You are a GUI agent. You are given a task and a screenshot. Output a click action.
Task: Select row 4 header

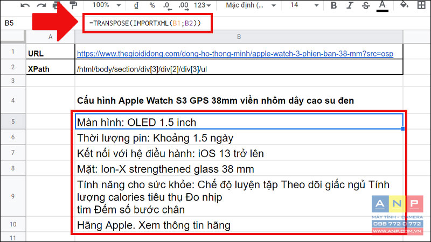13,101
